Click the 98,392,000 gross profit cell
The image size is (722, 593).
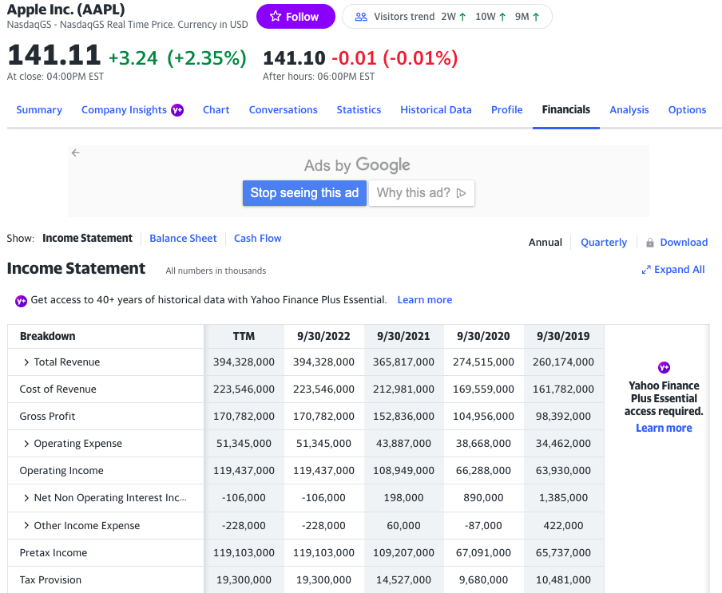(563, 417)
